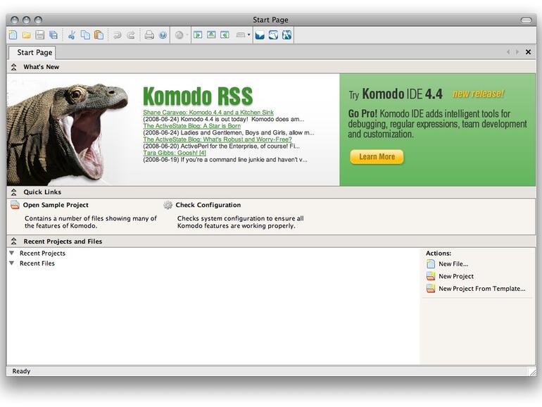Click the Open Sample Project icon
The height and width of the screenshot is (407, 542).
click(x=15, y=205)
